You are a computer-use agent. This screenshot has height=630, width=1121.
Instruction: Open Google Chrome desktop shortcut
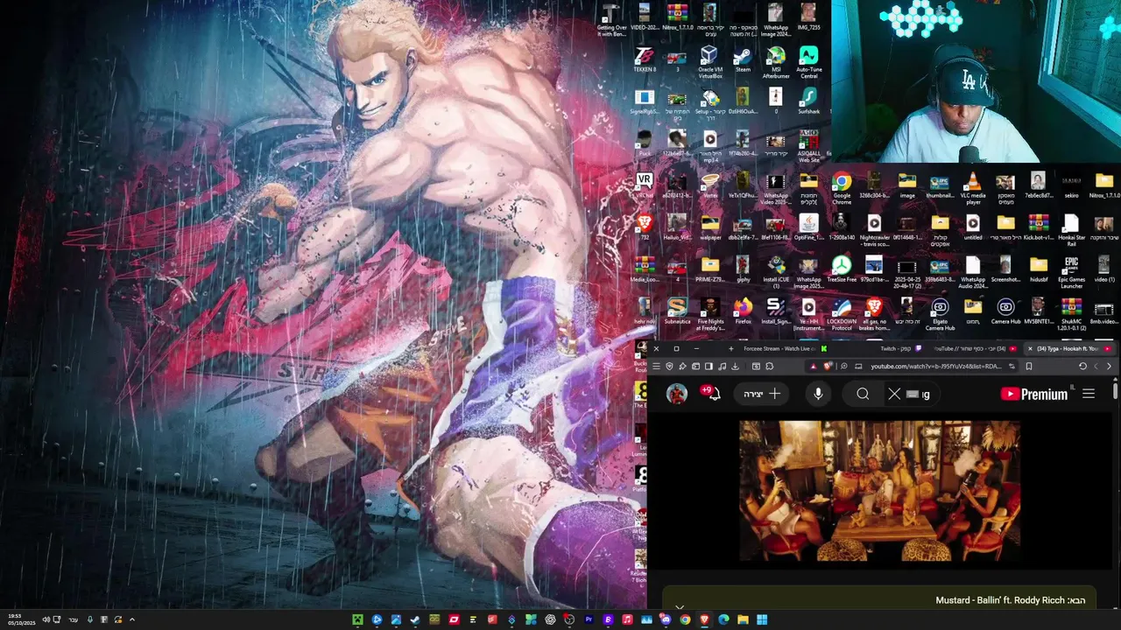842,188
